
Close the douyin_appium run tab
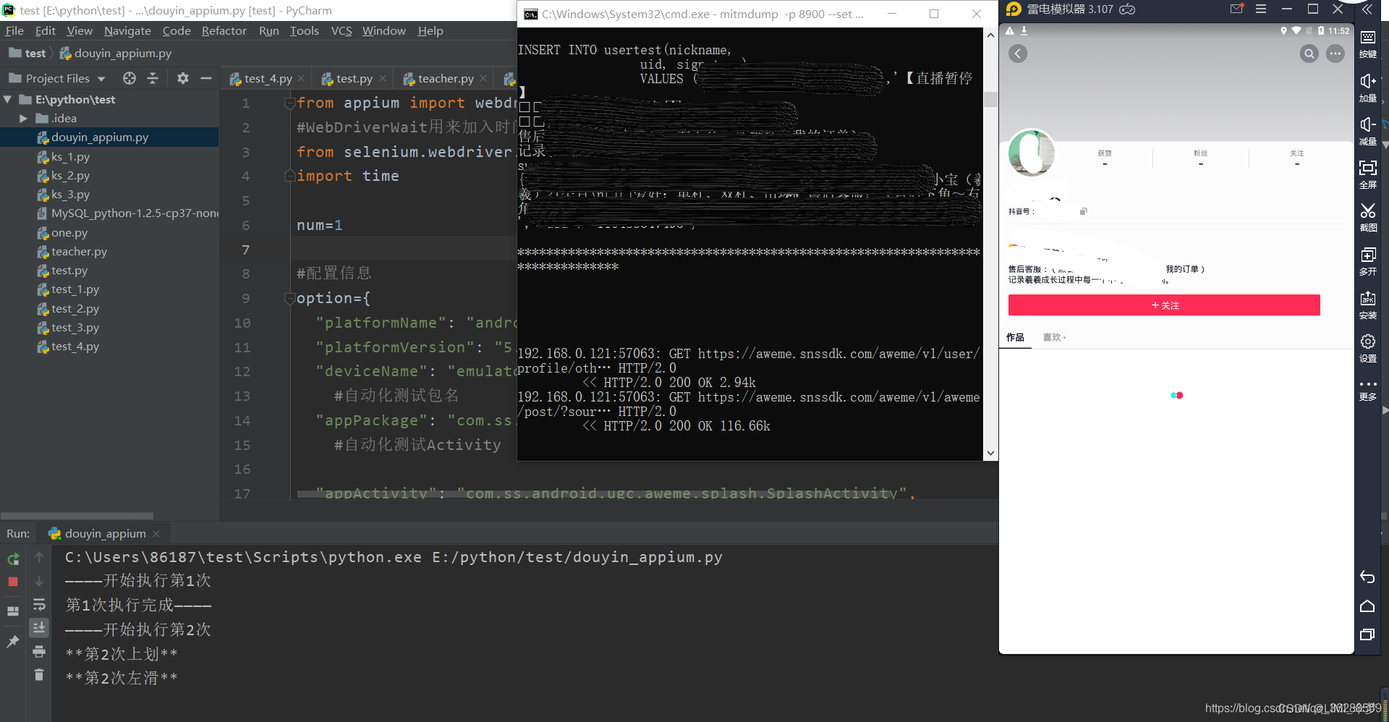coord(156,534)
